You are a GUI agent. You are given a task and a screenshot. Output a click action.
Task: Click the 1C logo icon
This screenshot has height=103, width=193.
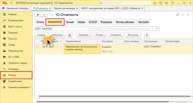click(5, 3)
